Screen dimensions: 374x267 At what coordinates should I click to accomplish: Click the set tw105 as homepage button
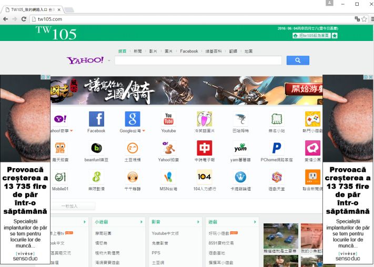click(x=311, y=36)
